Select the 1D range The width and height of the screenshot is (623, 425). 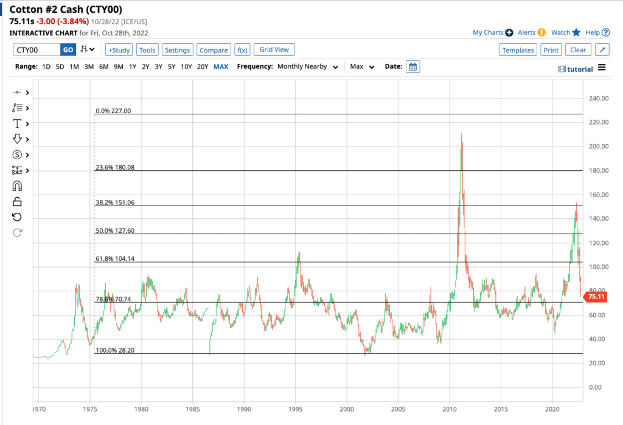tap(46, 67)
